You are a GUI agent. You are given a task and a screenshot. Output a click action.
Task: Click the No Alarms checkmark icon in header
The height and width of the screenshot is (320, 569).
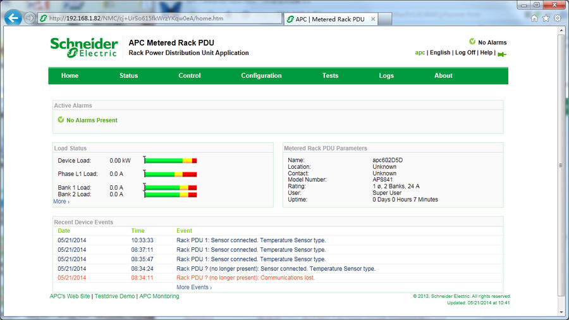[472, 42]
